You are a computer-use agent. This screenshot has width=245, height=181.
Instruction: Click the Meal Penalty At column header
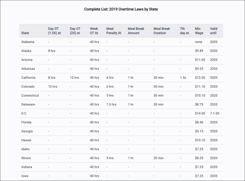(x=114, y=31)
